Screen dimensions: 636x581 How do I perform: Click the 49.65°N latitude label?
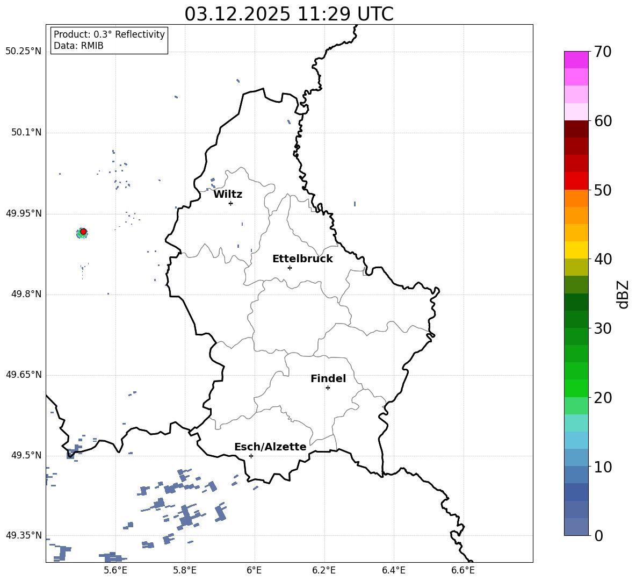(x=24, y=375)
